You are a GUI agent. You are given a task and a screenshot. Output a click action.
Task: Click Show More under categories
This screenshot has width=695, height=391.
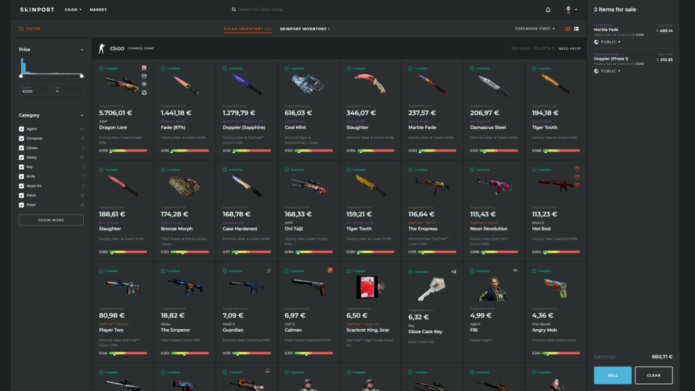(x=51, y=220)
